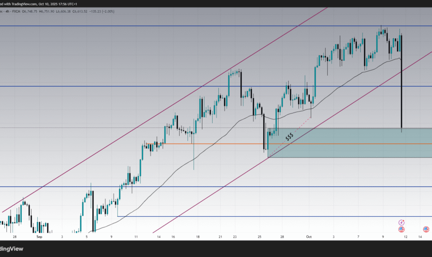The width and height of the screenshot is (432, 257).
Task: Click the Oct label on the time axis
Action: [x=309, y=237]
